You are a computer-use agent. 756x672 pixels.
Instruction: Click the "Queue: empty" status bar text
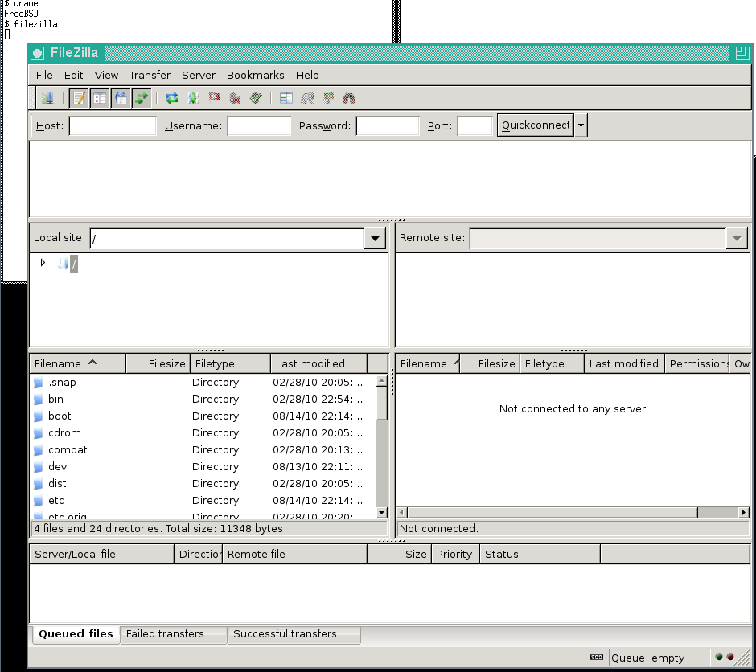point(647,658)
